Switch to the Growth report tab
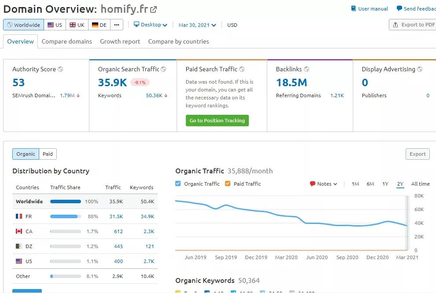The image size is (436, 293). pyautogui.click(x=120, y=41)
